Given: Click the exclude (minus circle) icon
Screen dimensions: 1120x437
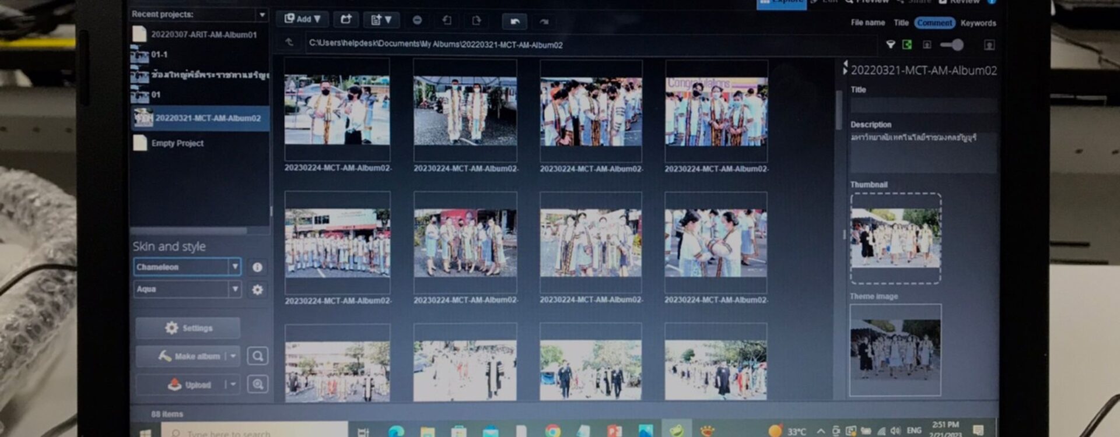Looking at the screenshot, I should tap(417, 20).
